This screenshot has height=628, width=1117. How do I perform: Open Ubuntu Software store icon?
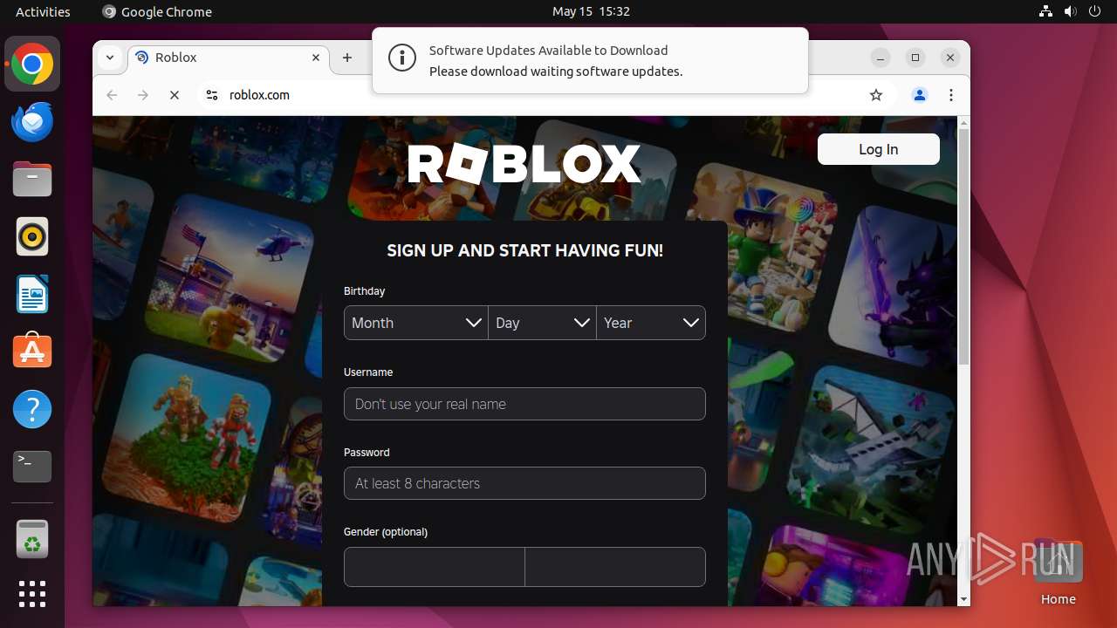(x=32, y=352)
